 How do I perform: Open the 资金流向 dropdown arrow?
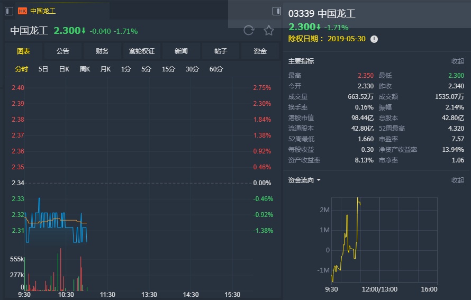click(319, 180)
